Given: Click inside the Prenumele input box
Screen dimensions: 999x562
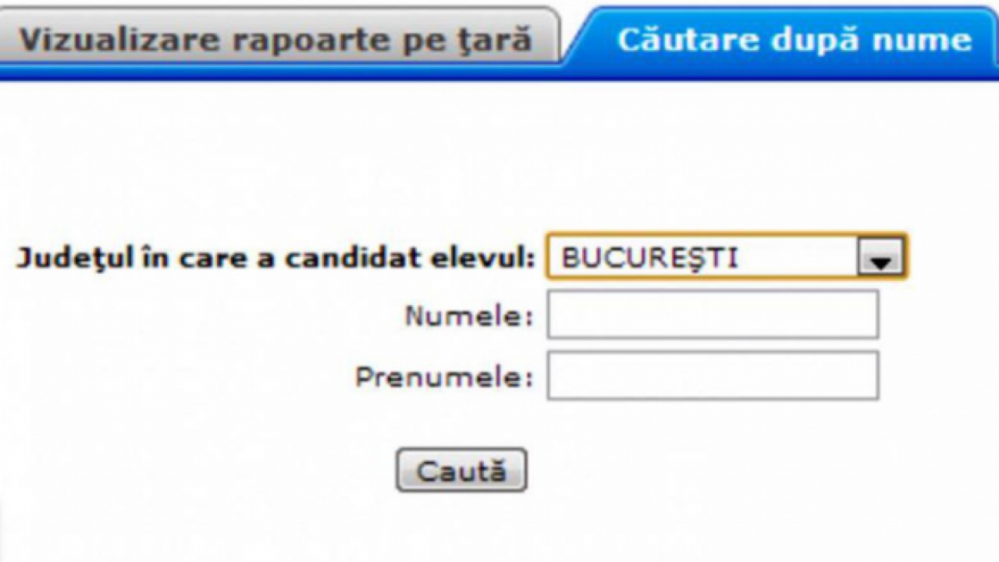Looking at the screenshot, I should pyautogui.click(x=712, y=375).
